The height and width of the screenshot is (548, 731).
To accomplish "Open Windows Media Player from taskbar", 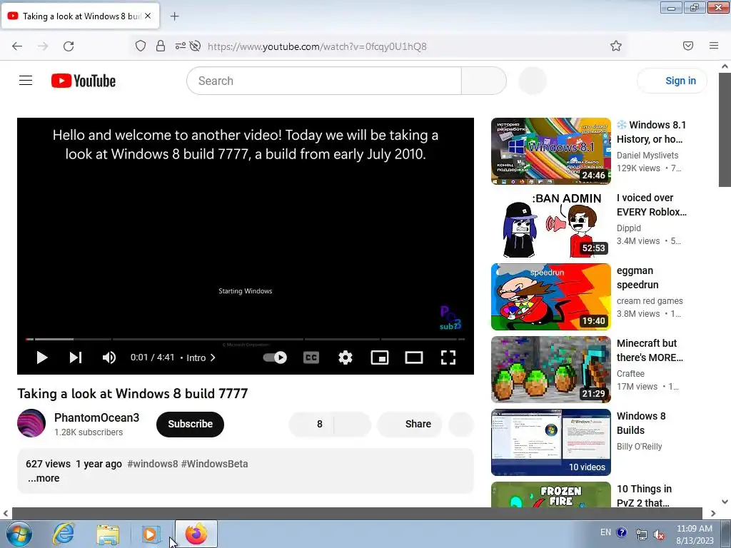I will (x=151, y=534).
